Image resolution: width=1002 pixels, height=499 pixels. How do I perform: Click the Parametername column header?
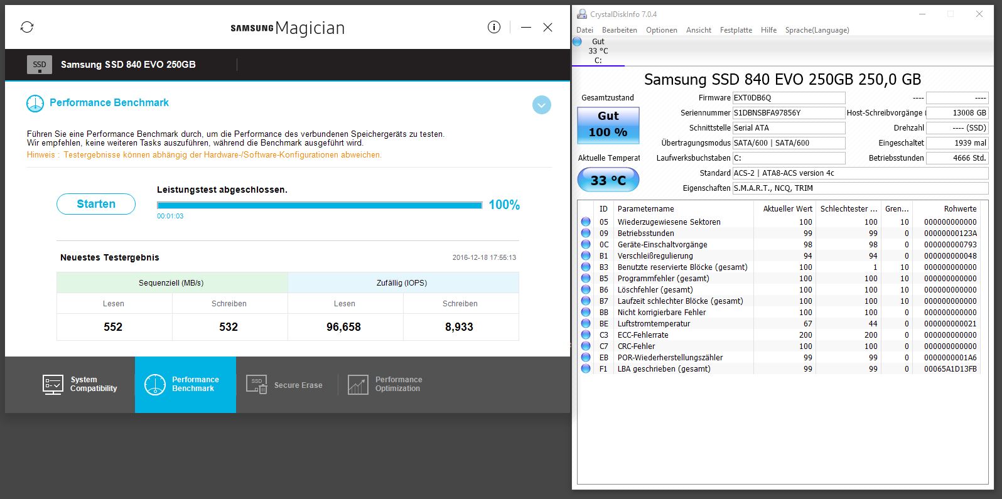pos(683,209)
